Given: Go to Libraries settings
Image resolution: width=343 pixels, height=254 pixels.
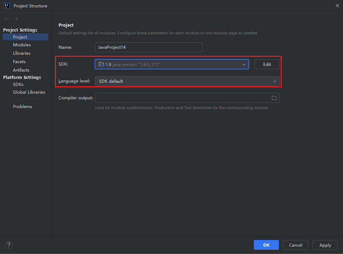Looking at the screenshot, I should coord(22,53).
